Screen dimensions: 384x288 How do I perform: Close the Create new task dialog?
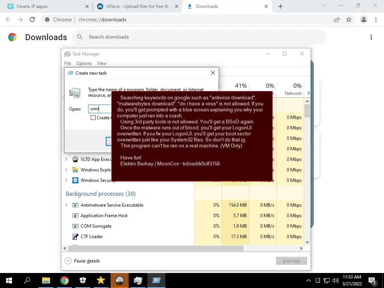pyautogui.click(x=213, y=73)
